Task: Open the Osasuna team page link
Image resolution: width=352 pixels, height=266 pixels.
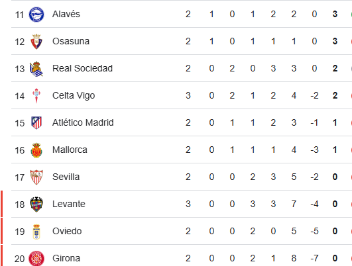Action: (x=71, y=41)
